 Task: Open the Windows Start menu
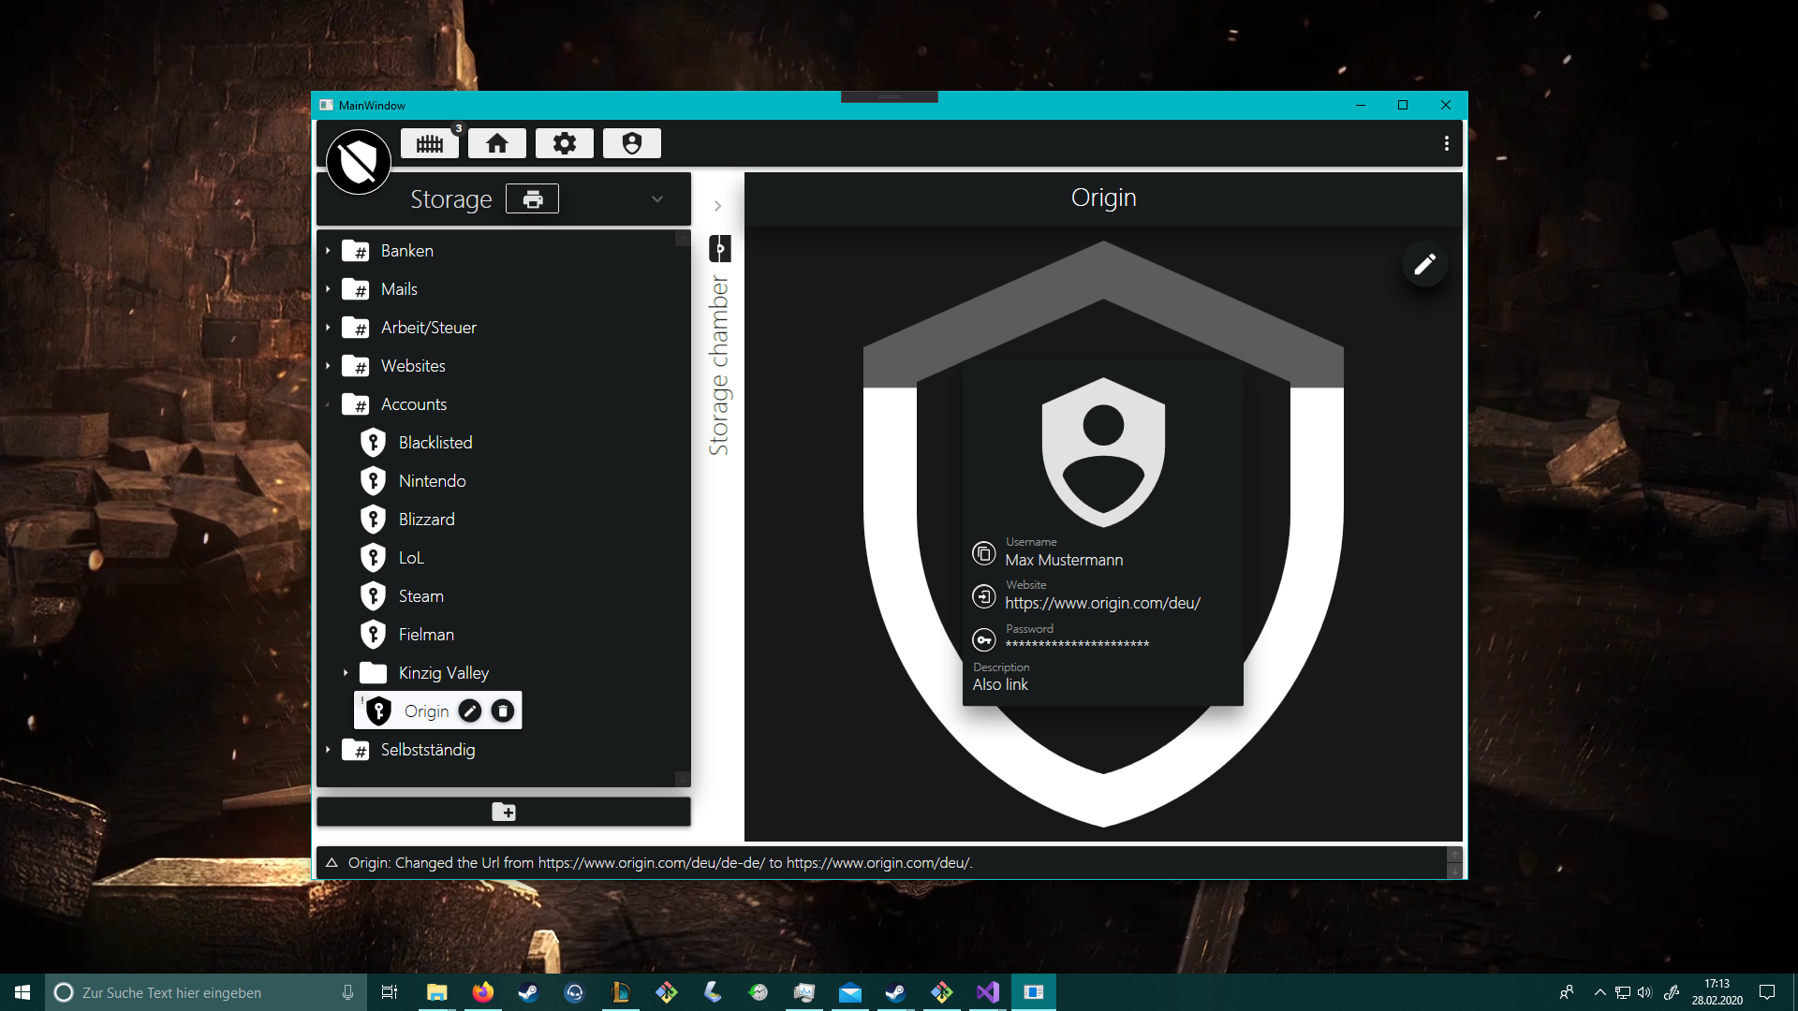(x=22, y=992)
